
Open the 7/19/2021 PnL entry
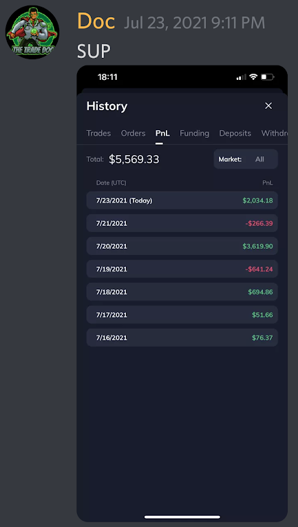click(x=182, y=269)
